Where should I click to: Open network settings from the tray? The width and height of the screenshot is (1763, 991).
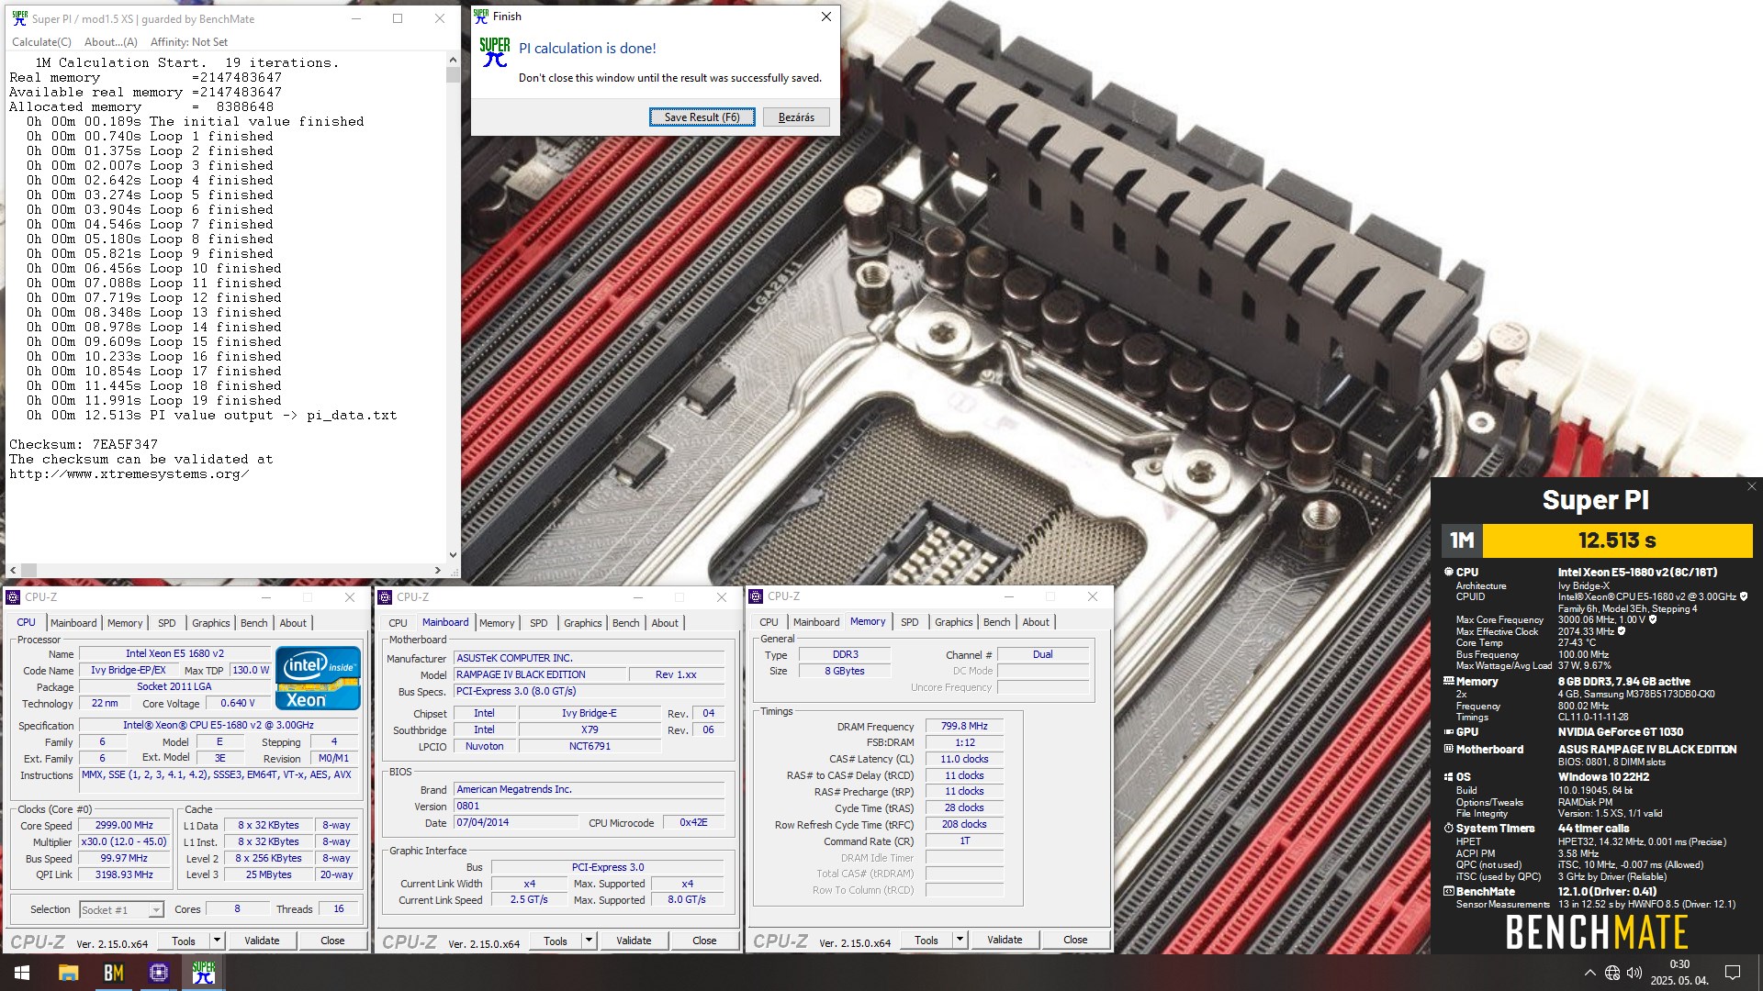point(1612,973)
